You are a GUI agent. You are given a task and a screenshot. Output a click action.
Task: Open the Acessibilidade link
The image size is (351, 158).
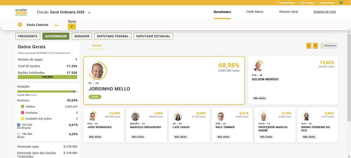point(286,3)
